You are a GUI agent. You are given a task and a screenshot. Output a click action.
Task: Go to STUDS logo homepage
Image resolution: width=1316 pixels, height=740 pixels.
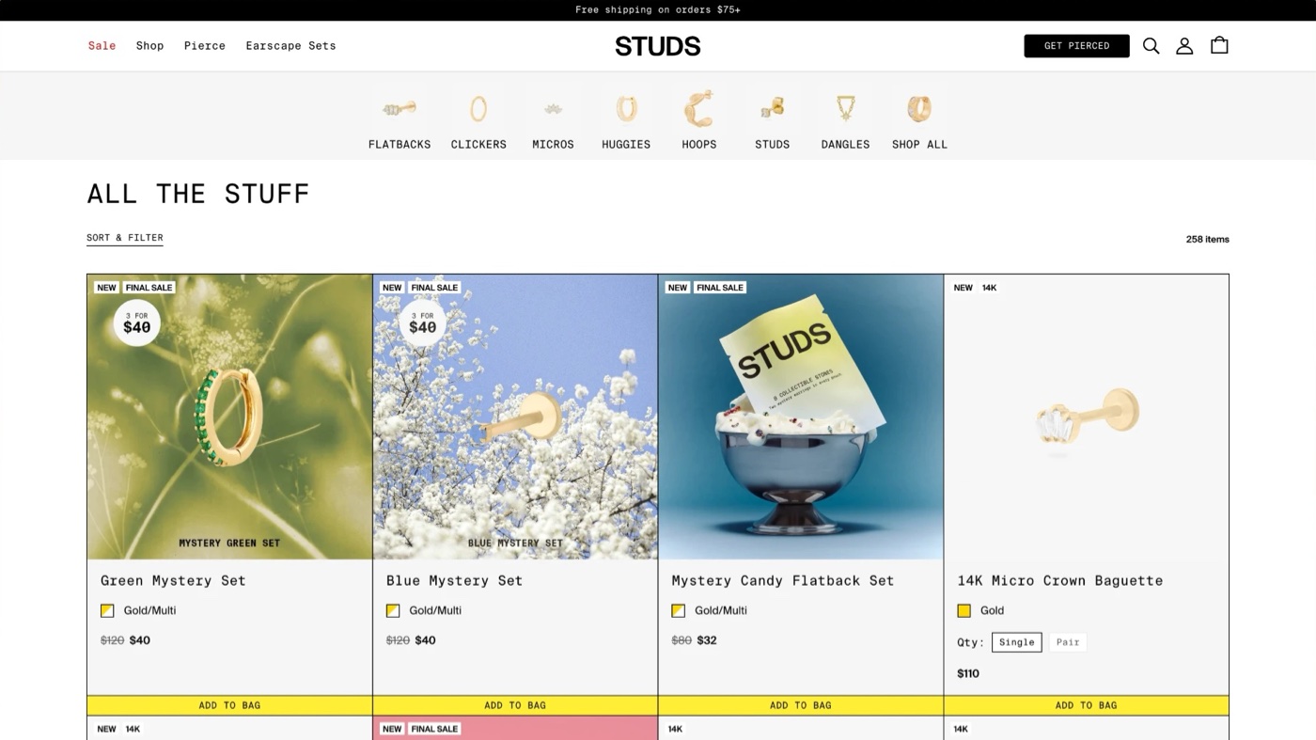(x=658, y=46)
